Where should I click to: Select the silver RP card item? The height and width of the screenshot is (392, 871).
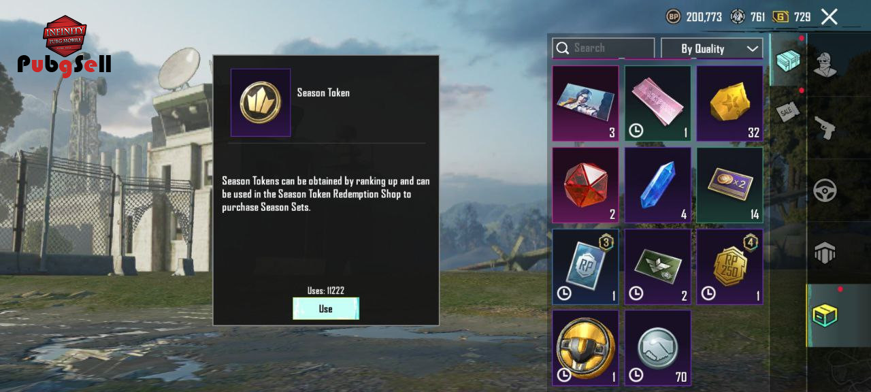[x=585, y=267]
